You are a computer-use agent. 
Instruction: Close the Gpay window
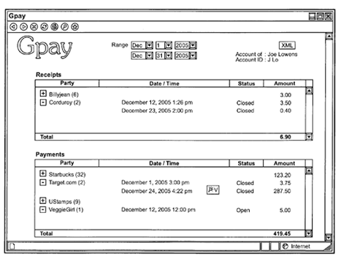[328, 16]
